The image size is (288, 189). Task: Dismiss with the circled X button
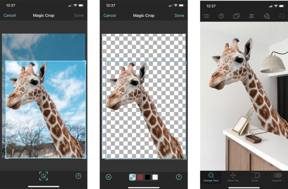click(x=108, y=177)
